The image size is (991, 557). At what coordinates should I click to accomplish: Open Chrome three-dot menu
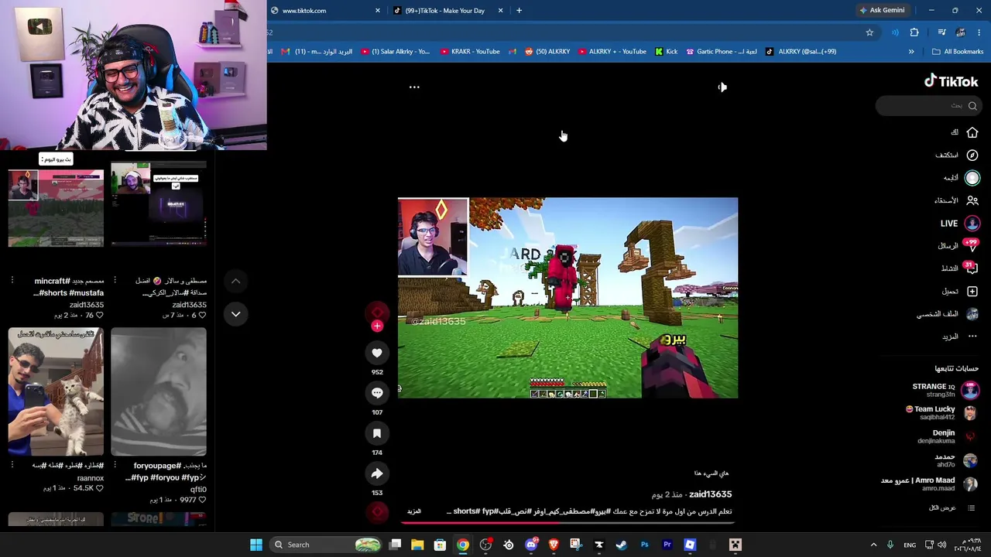(x=979, y=32)
